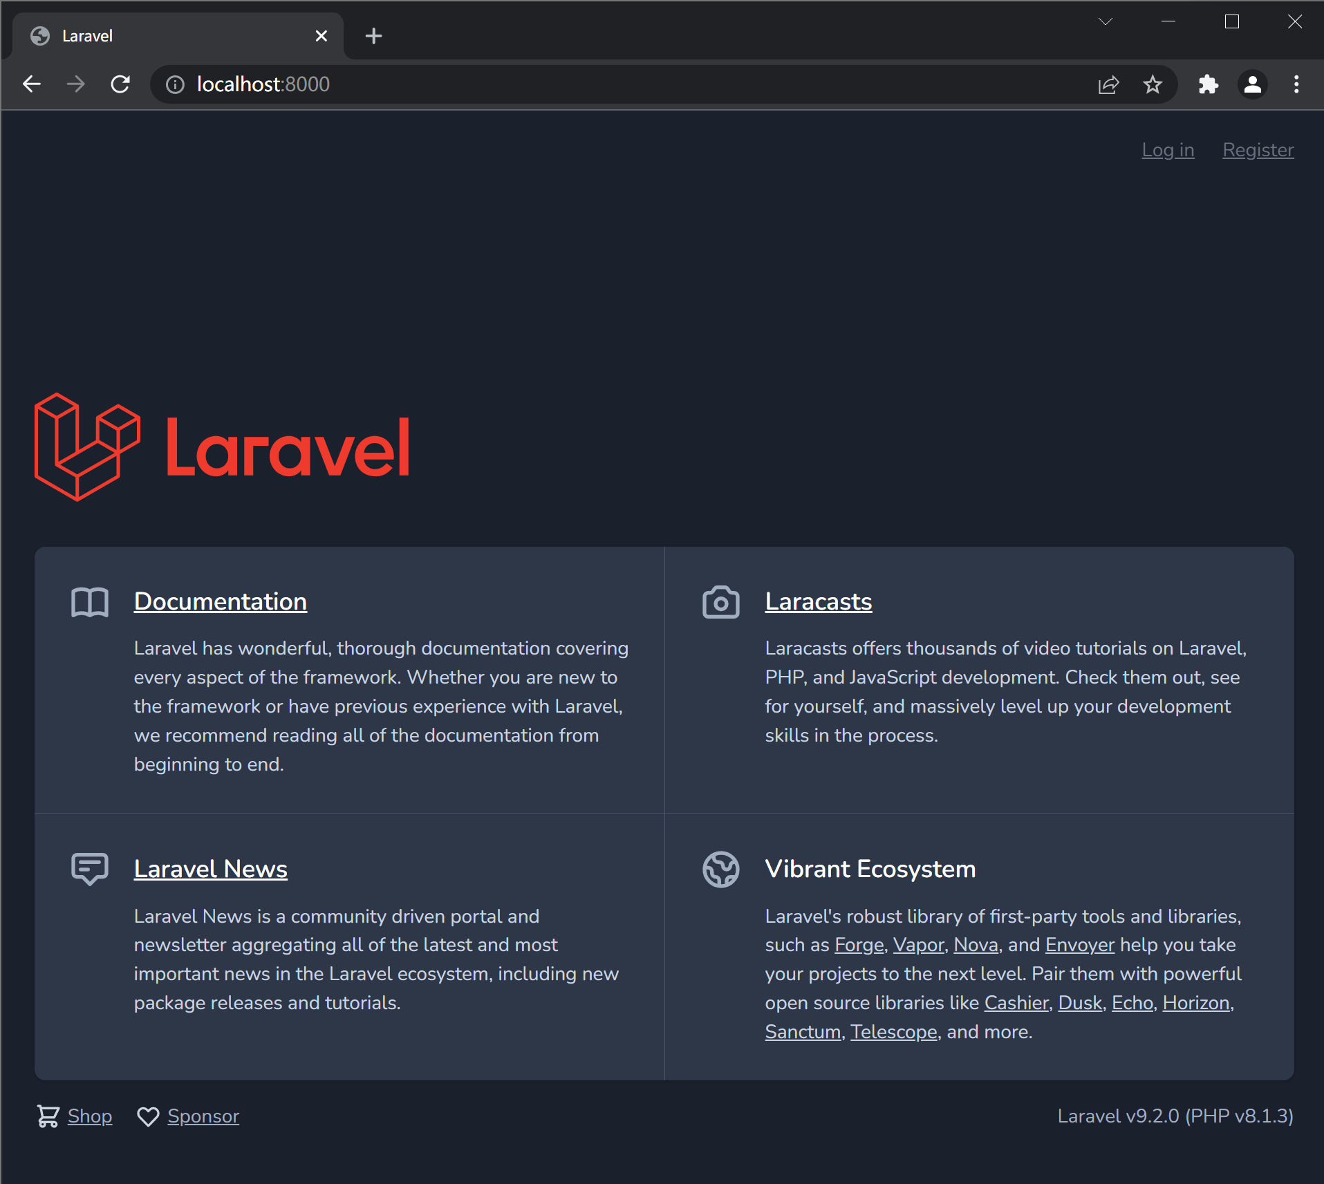The height and width of the screenshot is (1184, 1324).
Task: Open the Log in link
Action: click(x=1168, y=150)
